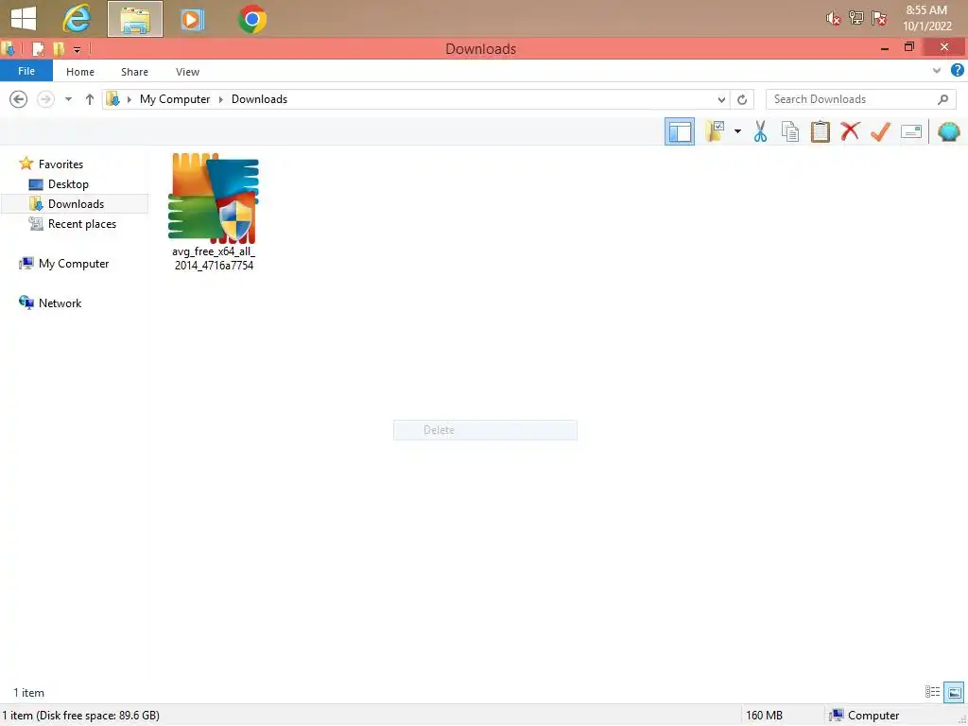This screenshot has width=968, height=726.
Task: Click the orange checkmark Properties icon
Action: click(x=880, y=131)
